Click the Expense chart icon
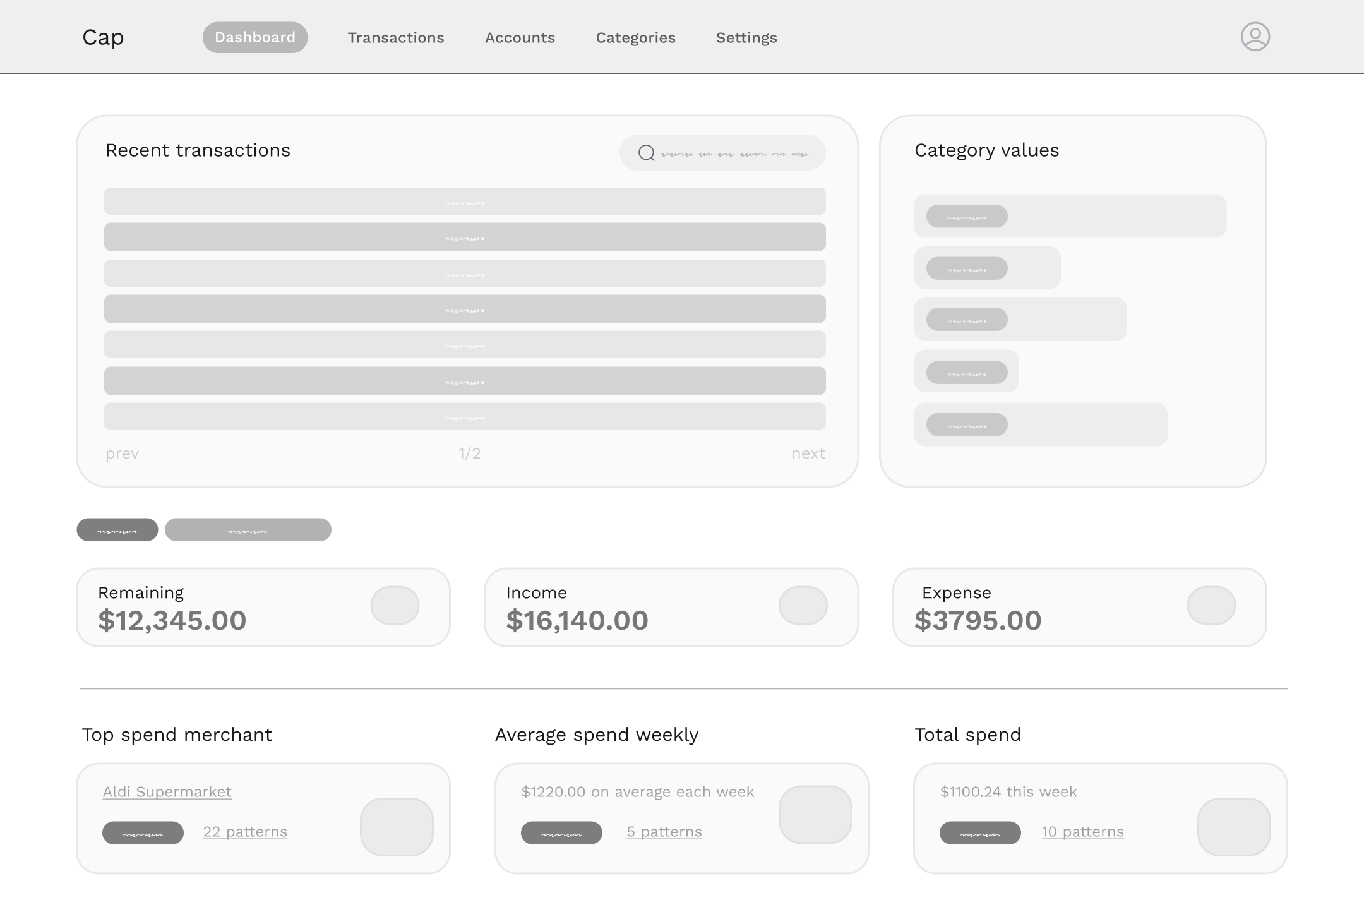The height and width of the screenshot is (924, 1364). pos(1211,605)
